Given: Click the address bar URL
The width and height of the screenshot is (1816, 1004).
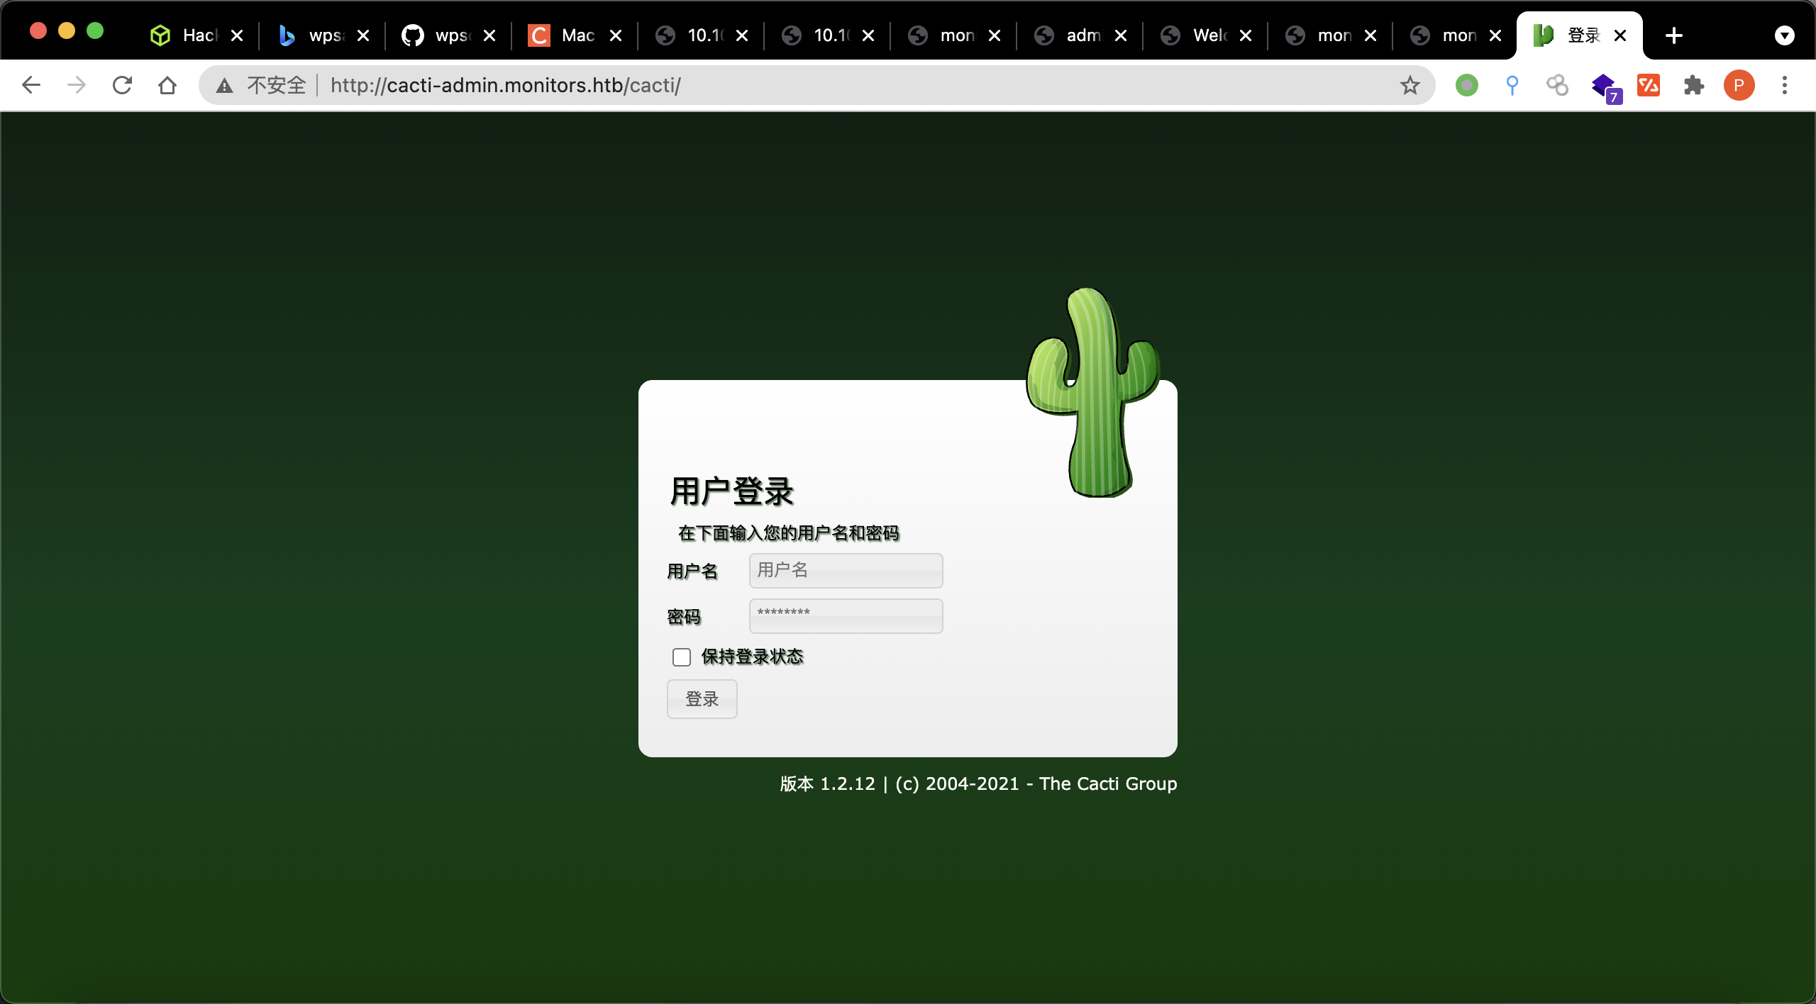Looking at the screenshot, I should (x=506, y=86).
